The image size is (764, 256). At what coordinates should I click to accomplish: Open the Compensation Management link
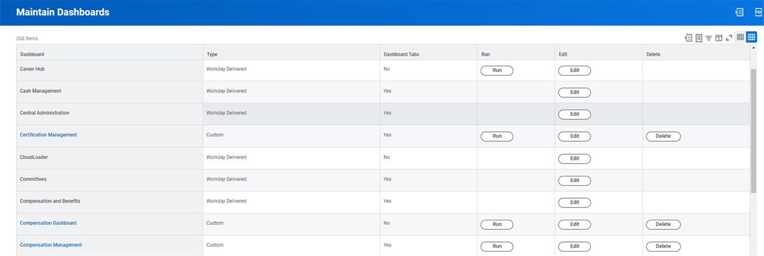pos(51,245)
